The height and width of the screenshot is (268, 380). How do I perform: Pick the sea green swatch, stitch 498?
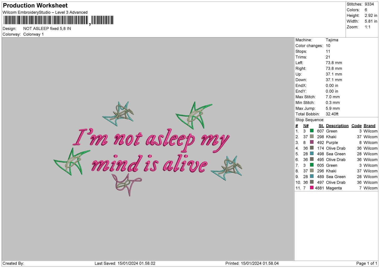pos(312,154)
